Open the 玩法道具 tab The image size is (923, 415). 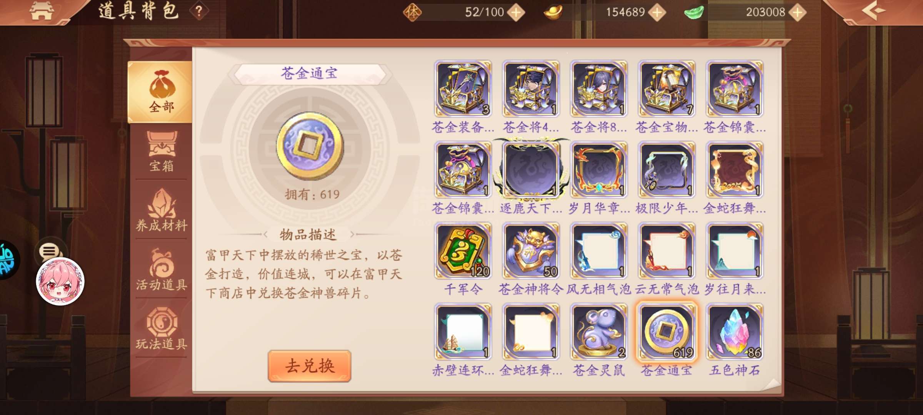(162, 329)
